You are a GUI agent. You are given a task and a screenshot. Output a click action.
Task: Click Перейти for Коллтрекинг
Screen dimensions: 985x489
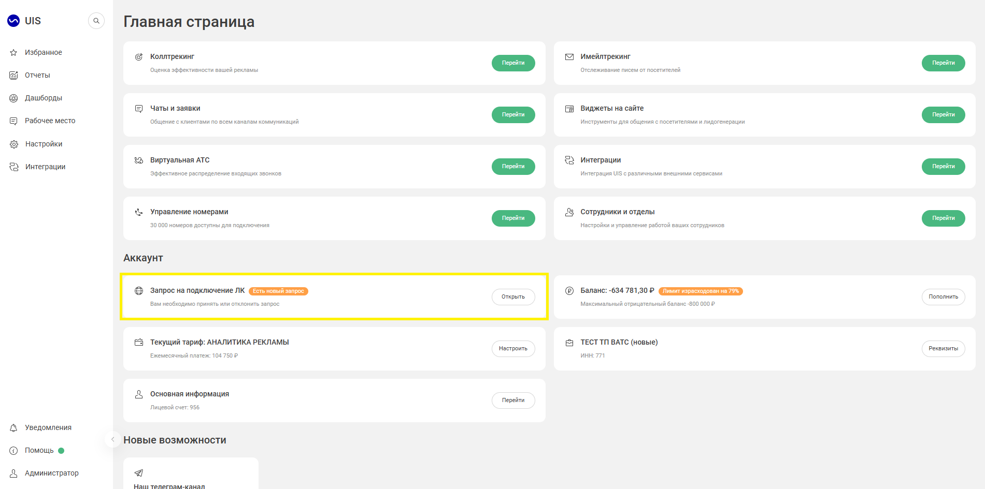(x=513, y=63)
